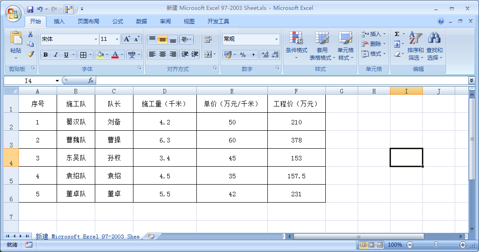Decrease indent in alignment group
This screenshot has height=252, width=479.
185,54
